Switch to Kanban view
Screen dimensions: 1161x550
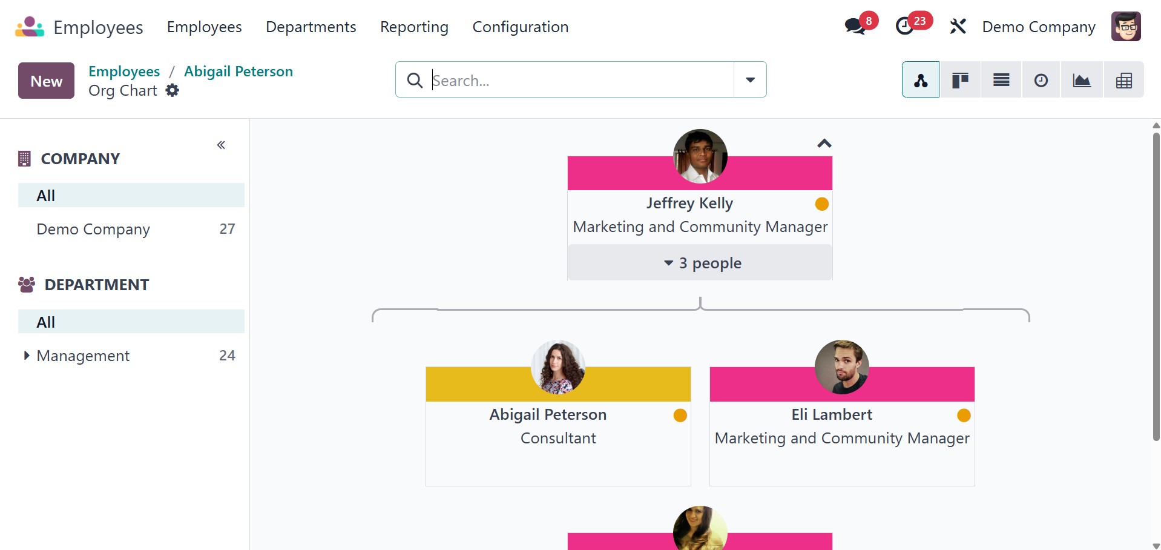(x=960, y=80)
